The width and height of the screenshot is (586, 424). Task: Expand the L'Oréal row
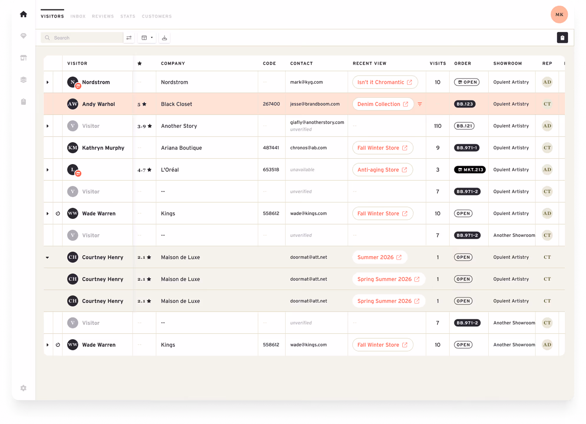[x=48, y=170]
